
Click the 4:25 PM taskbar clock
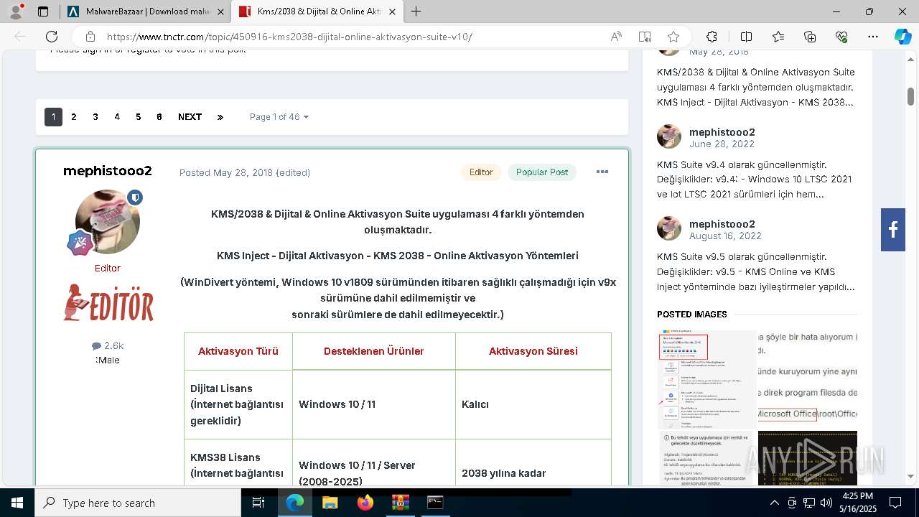[857, 503]
